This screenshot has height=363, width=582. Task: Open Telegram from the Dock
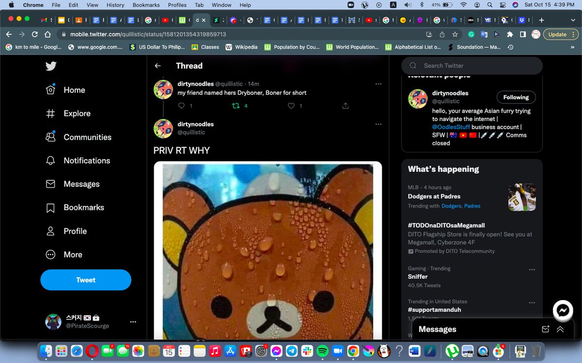point(292,350)
